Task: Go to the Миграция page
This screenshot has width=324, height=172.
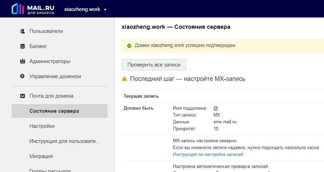Action: (41, 156)
